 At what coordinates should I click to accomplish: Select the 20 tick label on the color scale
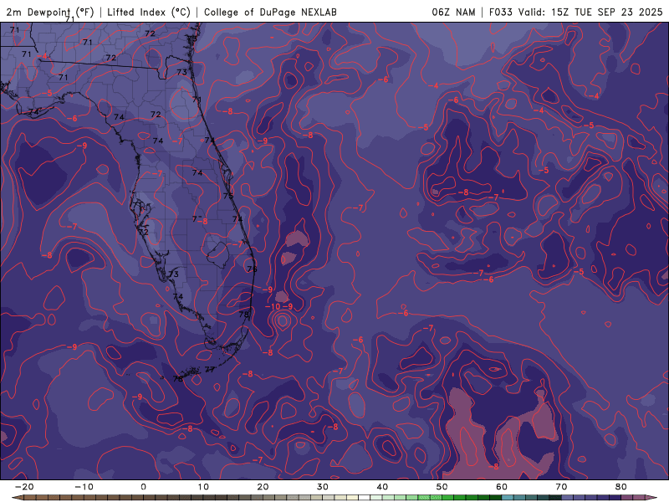pos(263,487)
